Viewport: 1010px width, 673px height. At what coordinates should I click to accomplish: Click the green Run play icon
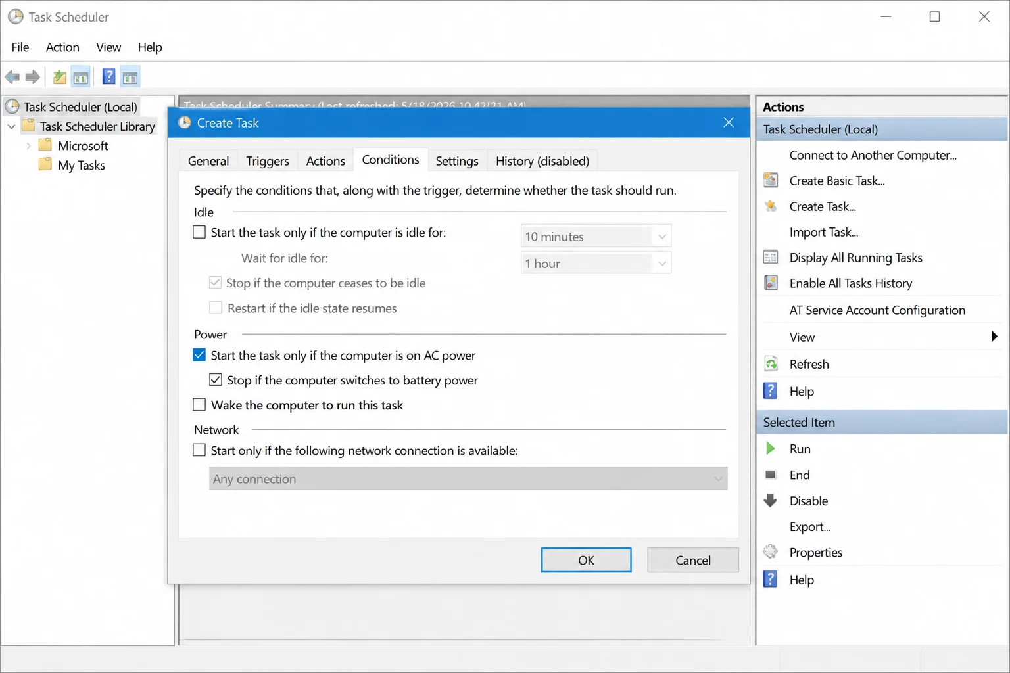(x=771, y=448)
